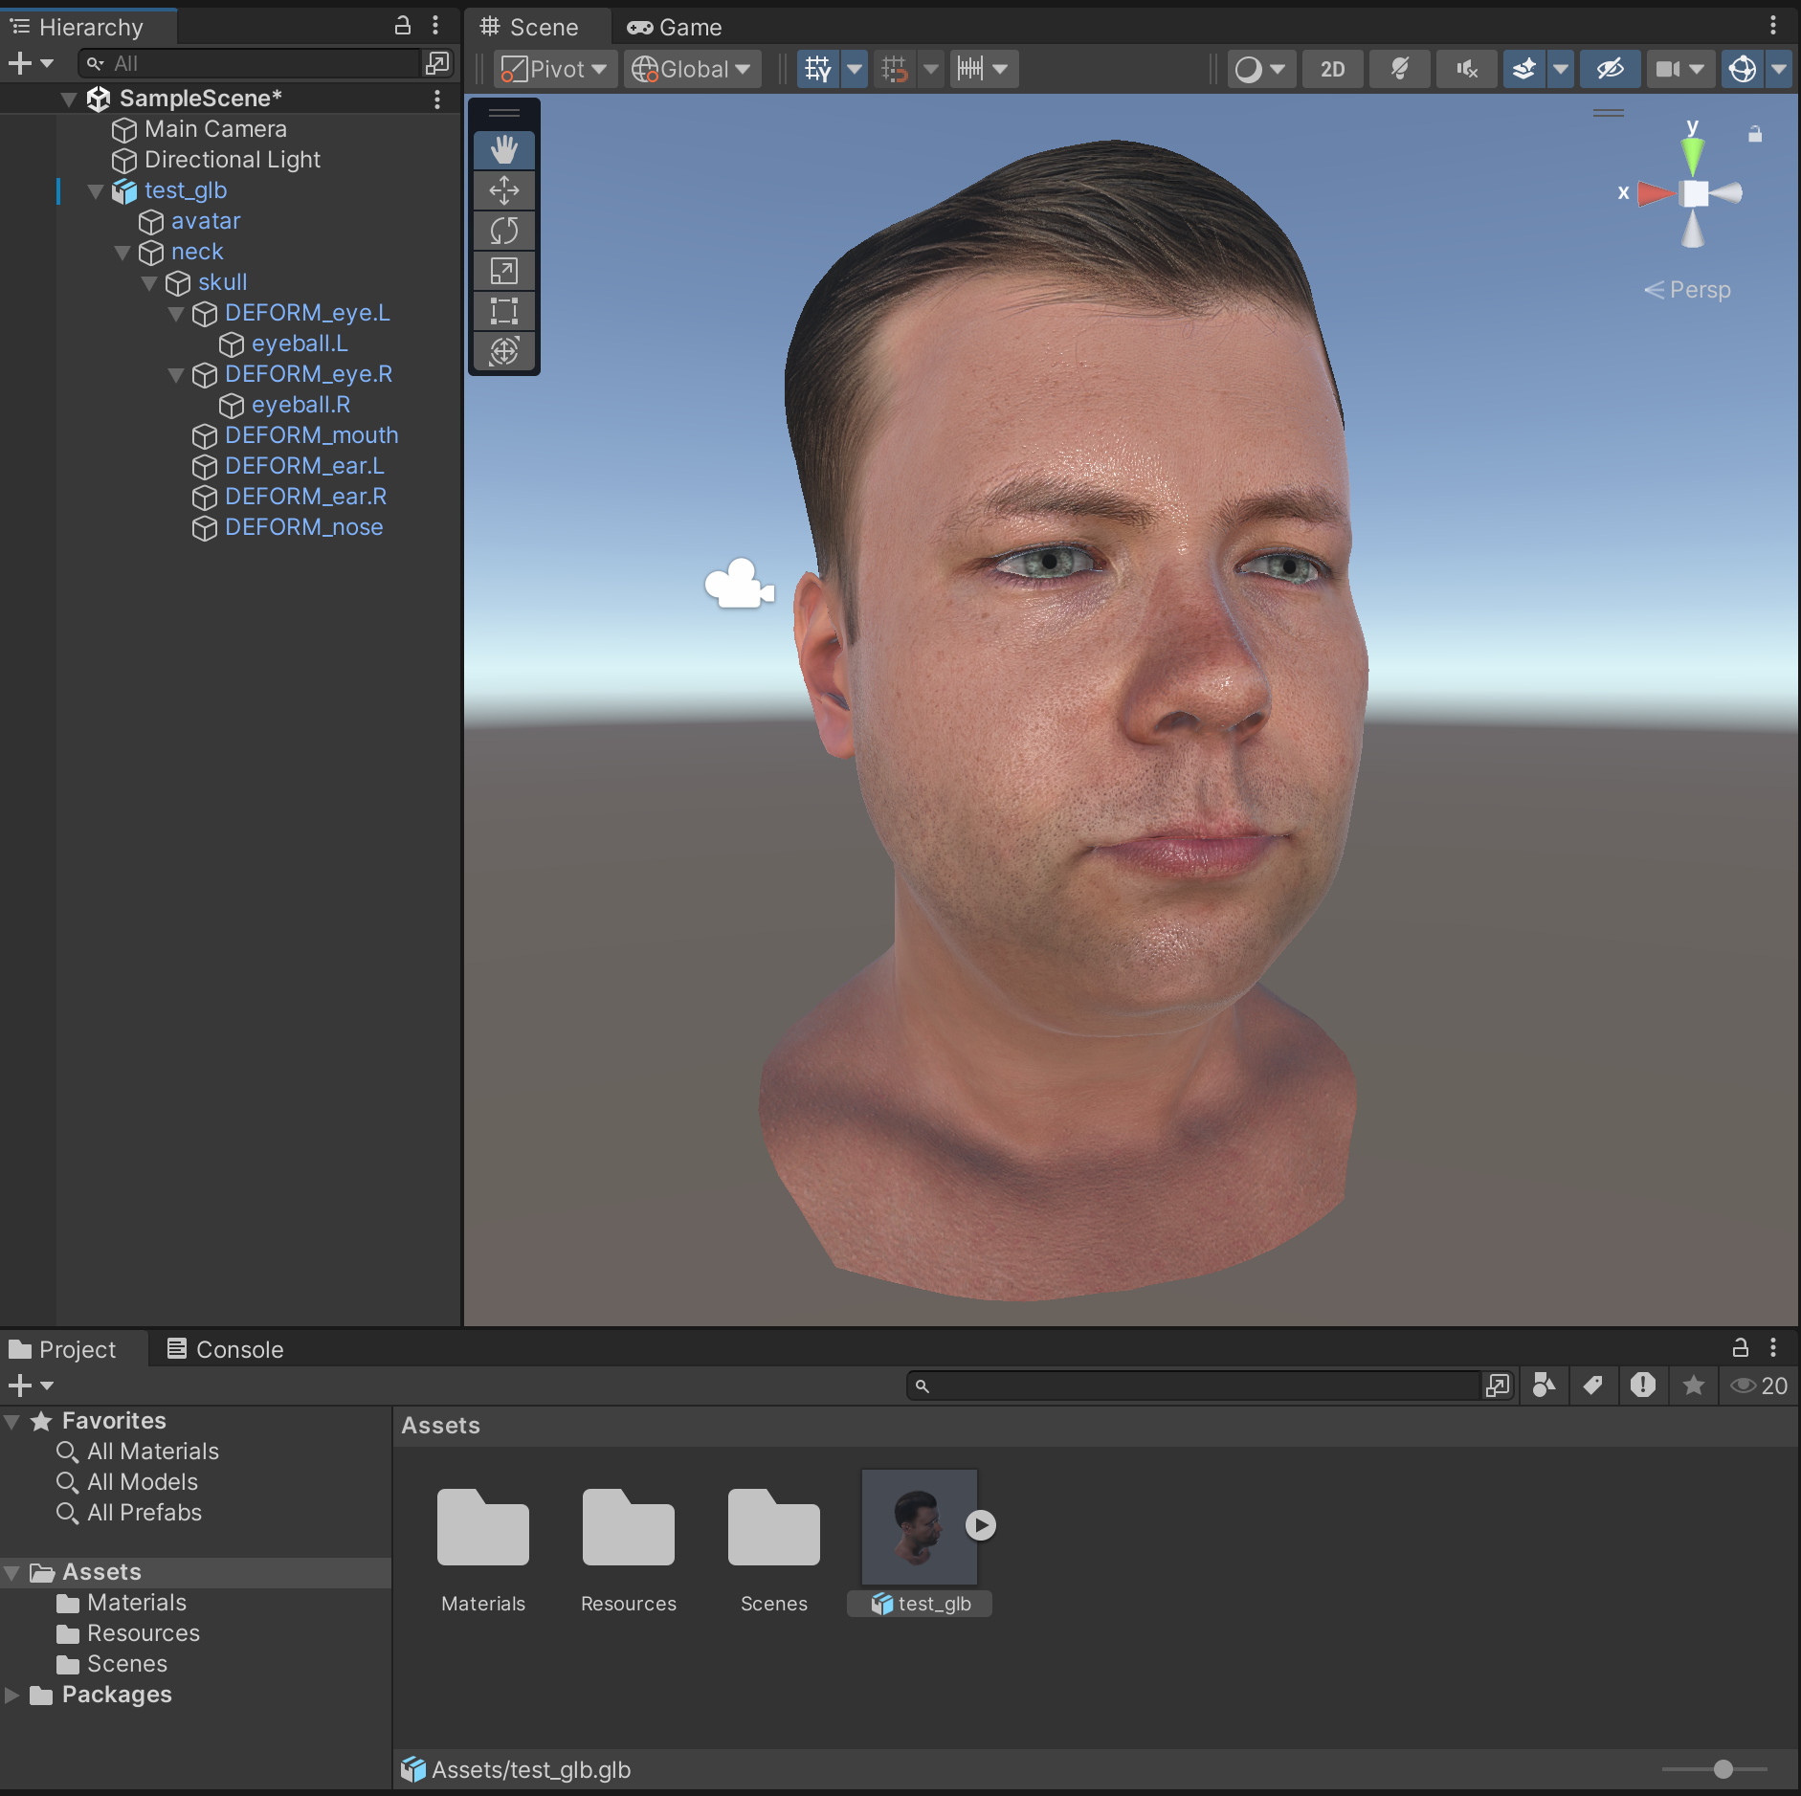Open search by label filter
The width and height of the screenshot is (1801, 1796).
1593,1385
